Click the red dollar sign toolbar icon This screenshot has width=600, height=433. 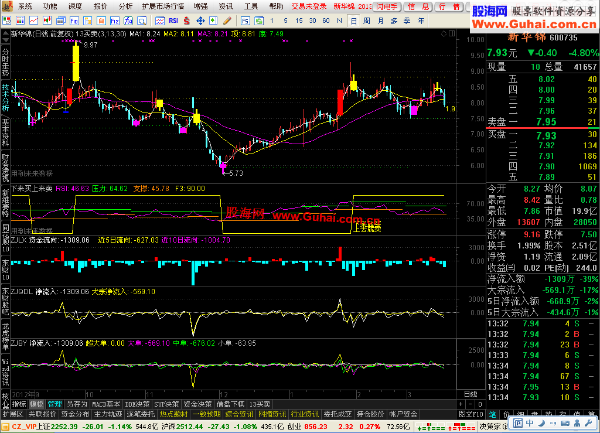coord(187,21)
